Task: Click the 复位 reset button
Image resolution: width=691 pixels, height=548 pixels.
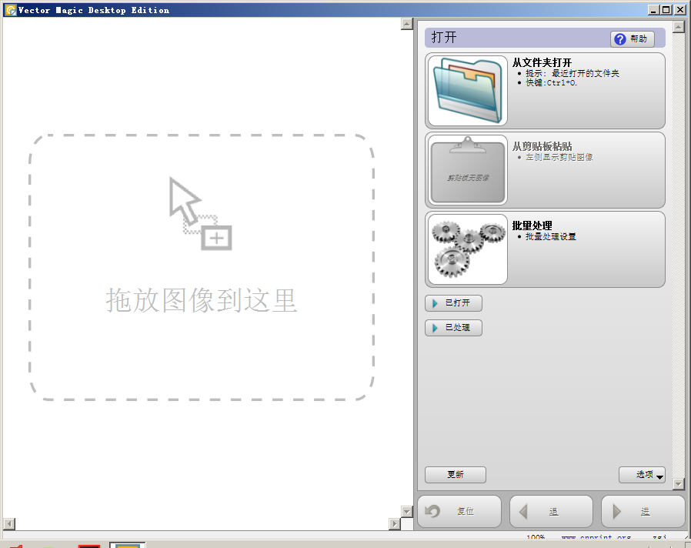Action: (x=459, y=511)
